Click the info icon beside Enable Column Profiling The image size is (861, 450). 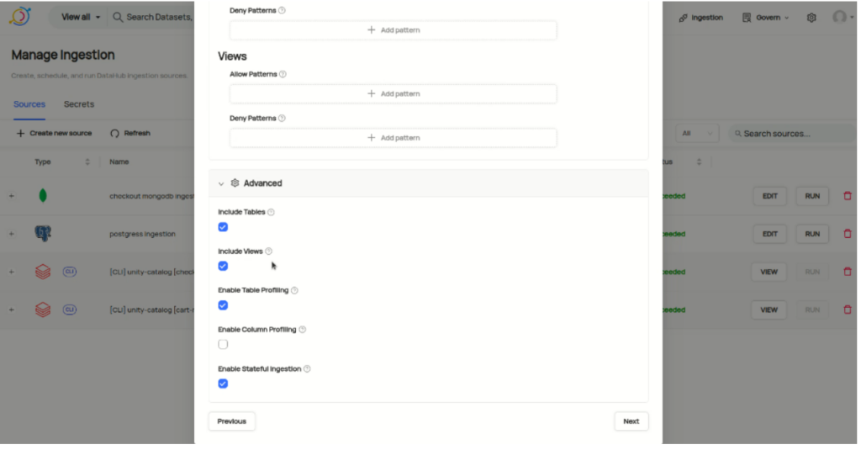(303, 330)
